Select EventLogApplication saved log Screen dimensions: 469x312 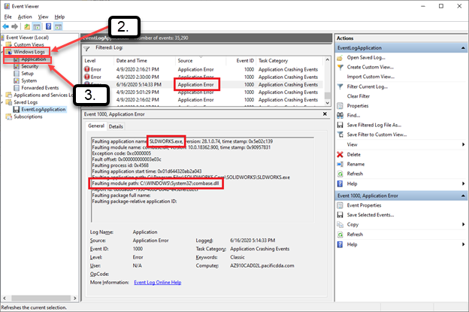pyautogui.click(x=44, y=110)
